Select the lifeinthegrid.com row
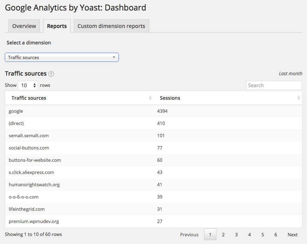Image resolution: width=307 pixels, height=244 pixels. point(154,209)
